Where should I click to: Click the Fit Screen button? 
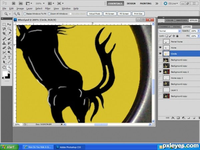[x=110, y=14]
